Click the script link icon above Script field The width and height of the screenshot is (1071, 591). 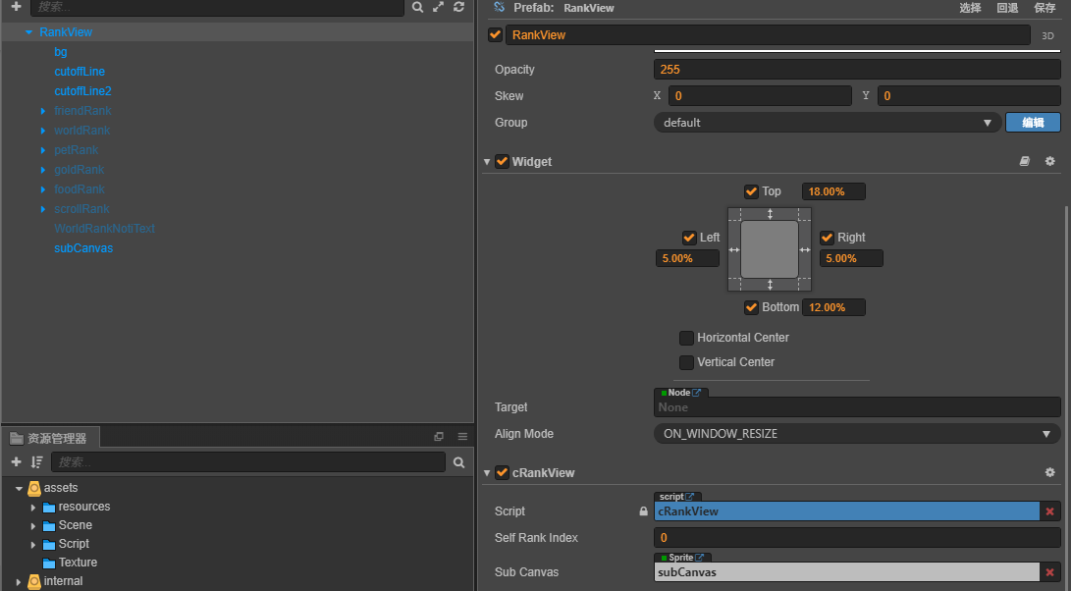(x=690, y=497)
